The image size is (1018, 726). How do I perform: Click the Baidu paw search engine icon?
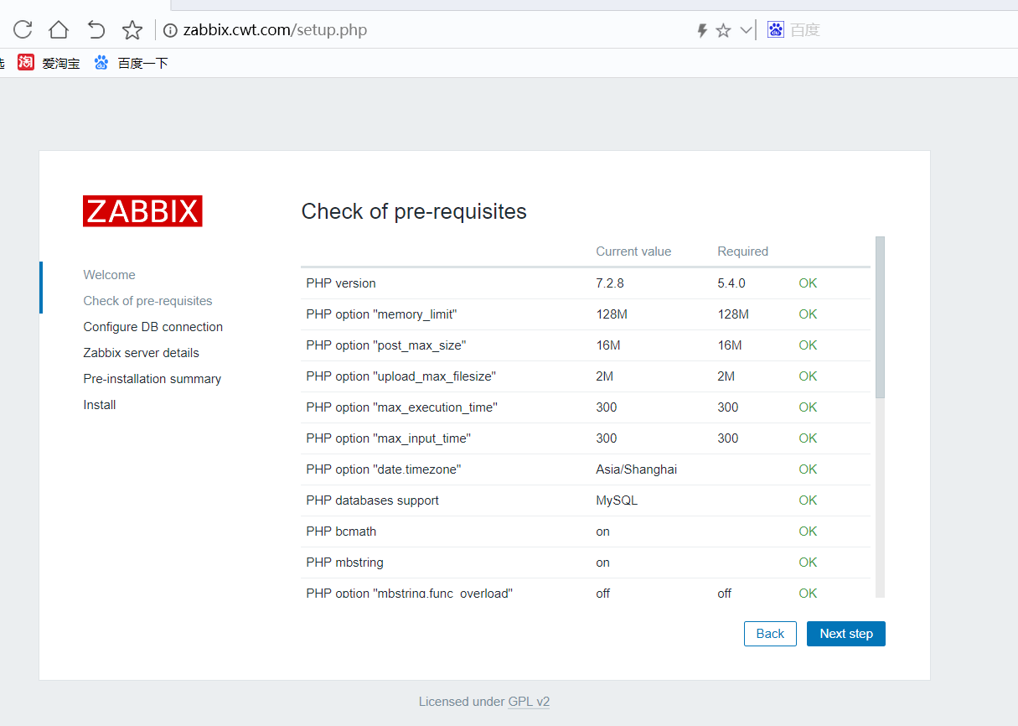(776, 30)
